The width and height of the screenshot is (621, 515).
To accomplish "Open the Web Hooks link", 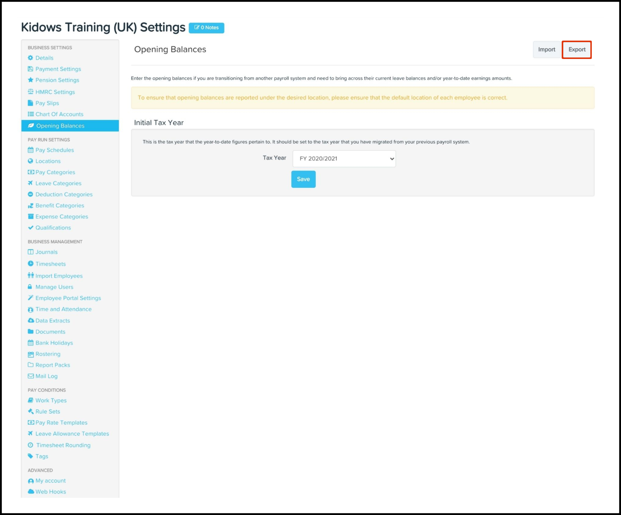I will pos(51,492).
